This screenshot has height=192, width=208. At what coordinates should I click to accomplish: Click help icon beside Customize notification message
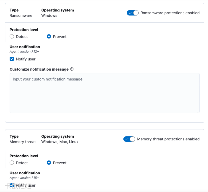click(x=72, y=69)
